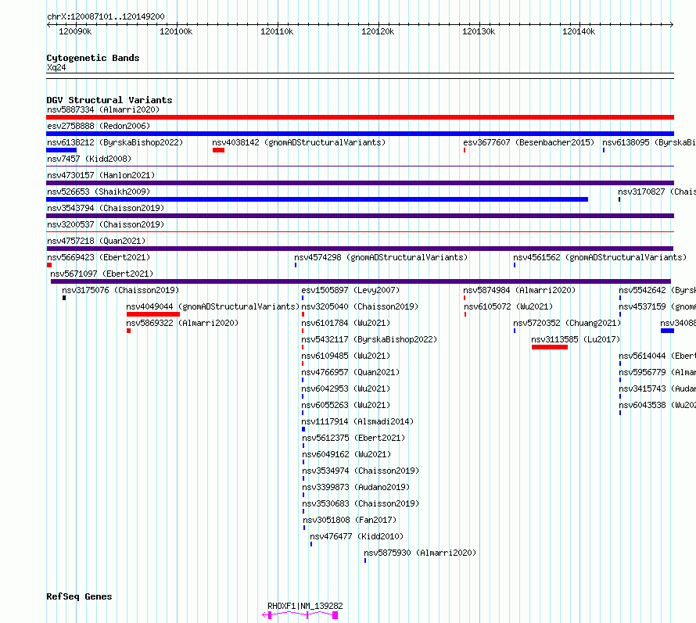Click the nsv476477 (Kidd2010) label
Image resolution: width=696 pixels, height=623 pixels.
[x=357, y=536]
